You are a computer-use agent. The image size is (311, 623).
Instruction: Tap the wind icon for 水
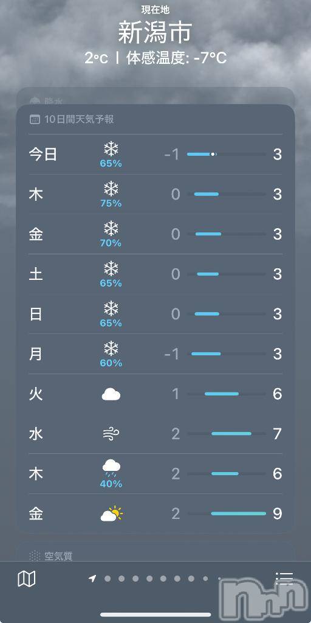pos(111,434)
